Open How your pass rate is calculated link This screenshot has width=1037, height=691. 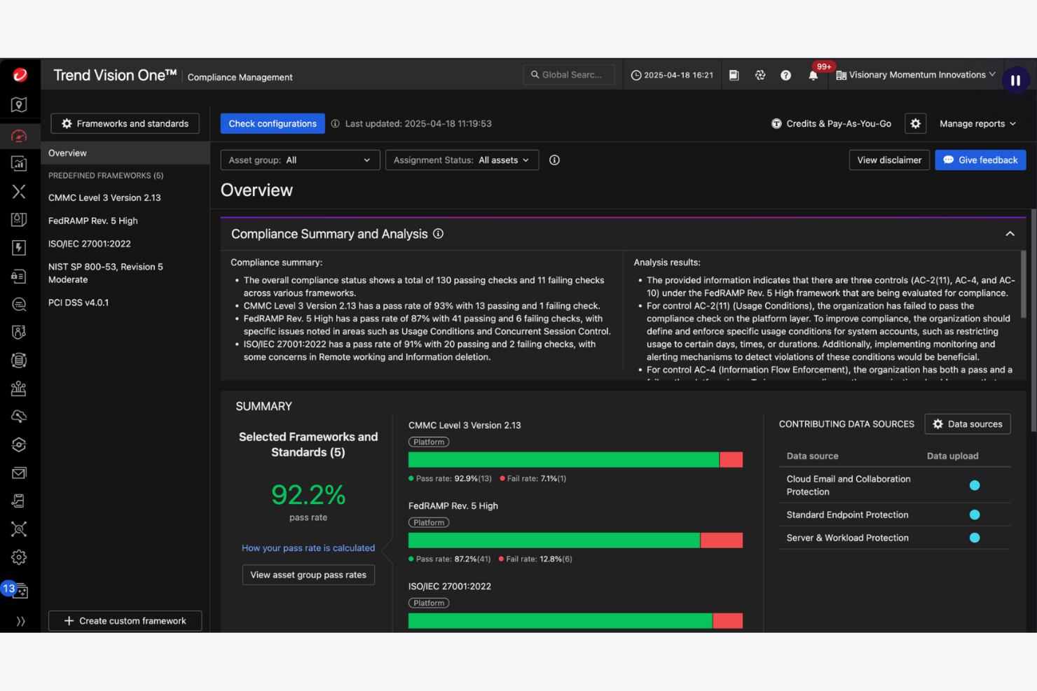[308, 547]
